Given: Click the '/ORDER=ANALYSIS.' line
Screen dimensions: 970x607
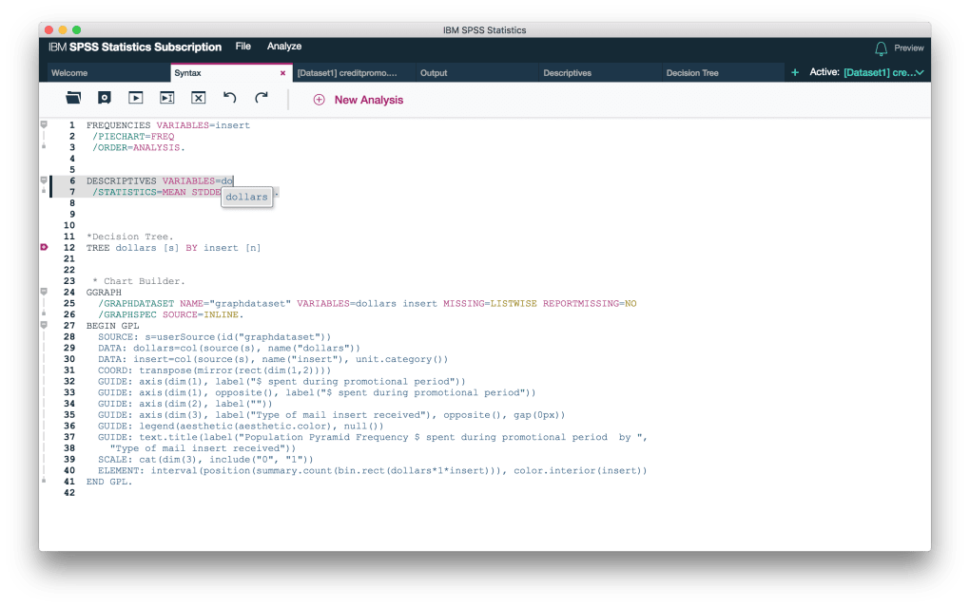Looking at the screenshot, I should coord(139,148).
